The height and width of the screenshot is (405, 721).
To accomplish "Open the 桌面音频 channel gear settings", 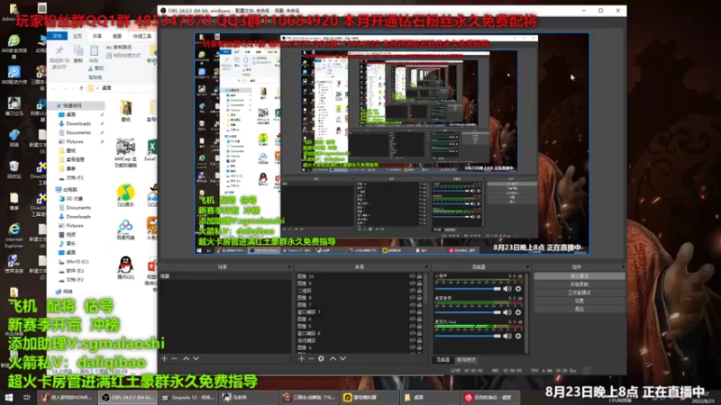I will (518, 312).
